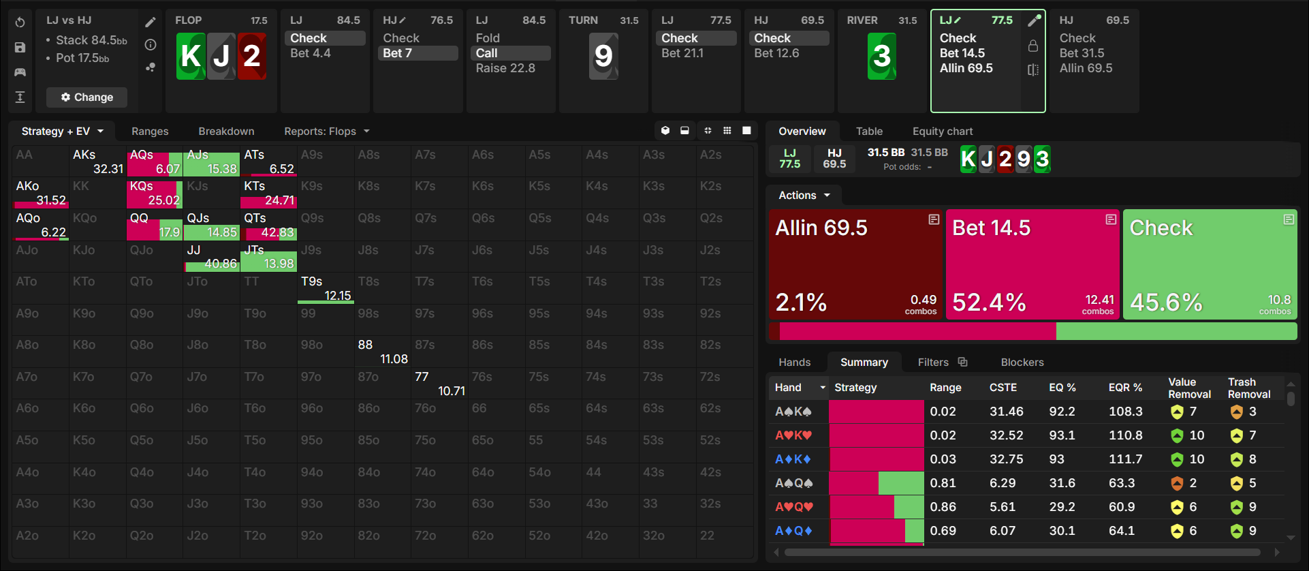Screen dimensions: 1309x571
Task: Click the compare split icon in selected LJ card
Action: [1033, 70]
